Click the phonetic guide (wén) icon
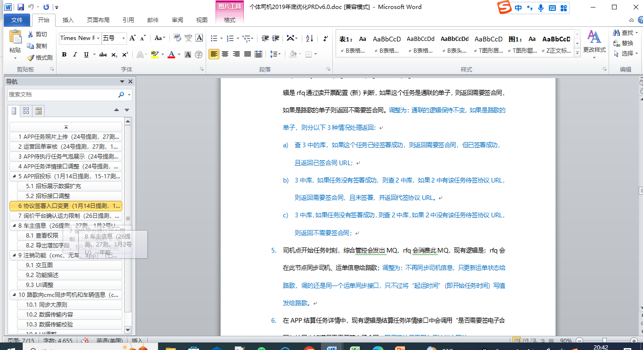Screen dimensions: 643x350 (x=188, y=38)
